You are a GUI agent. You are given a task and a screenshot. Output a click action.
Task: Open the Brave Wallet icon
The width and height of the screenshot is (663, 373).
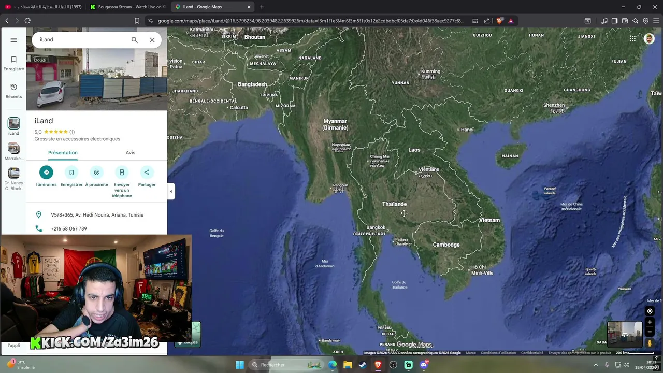pos(625,21)
